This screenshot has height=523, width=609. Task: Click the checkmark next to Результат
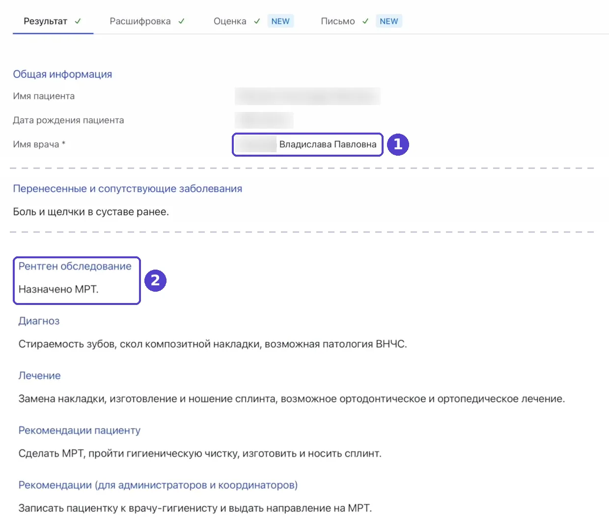pyautogui.click(x=78, y=21)
